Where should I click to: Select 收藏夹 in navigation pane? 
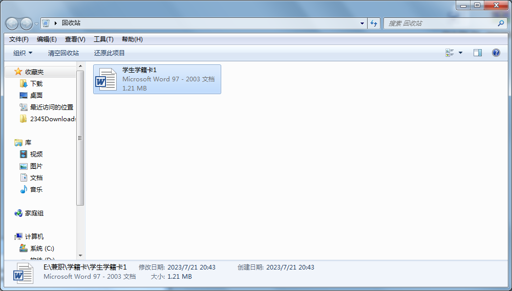[34, 72]
